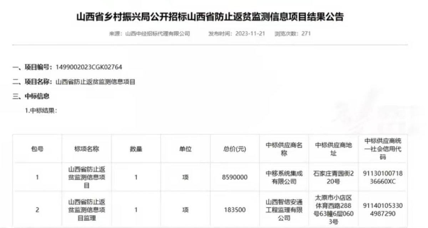Click project name 山西省防止返贫监测信息项目 line
Screen dimensions: 428x228
(96, 82)
